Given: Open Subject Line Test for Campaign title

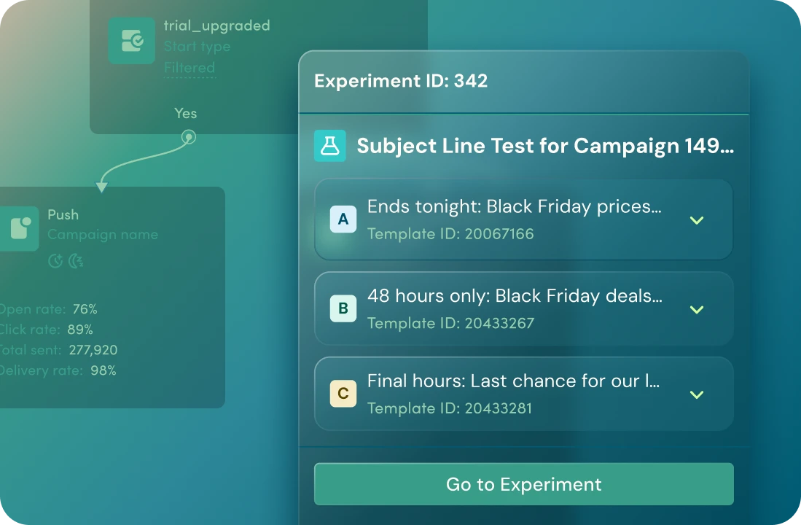Looking at the screenshot, I should point(545,147).
